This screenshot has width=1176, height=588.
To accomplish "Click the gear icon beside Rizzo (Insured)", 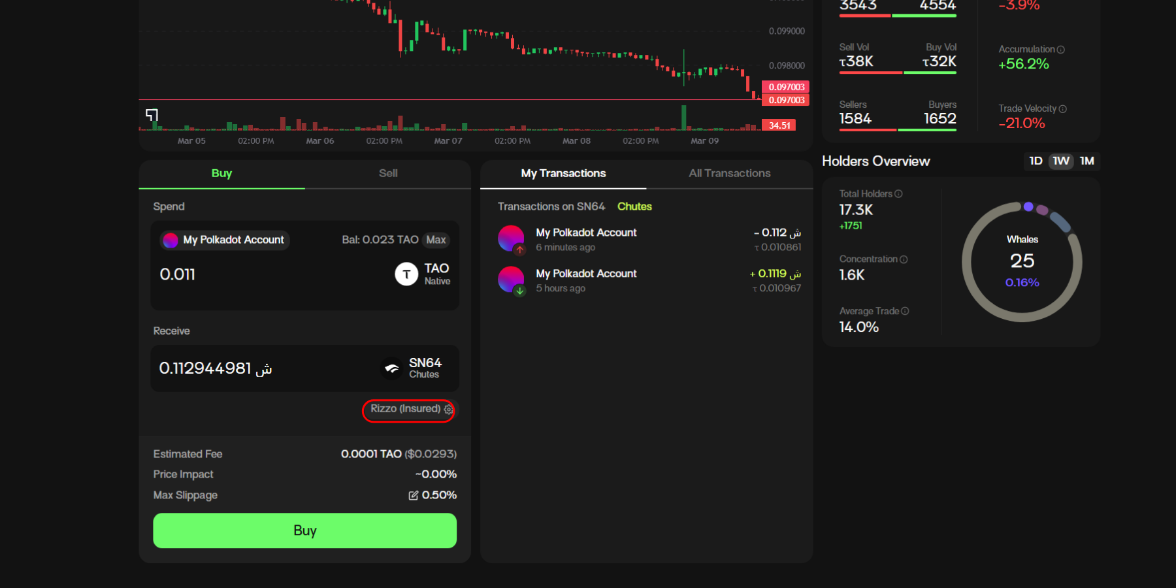I will click(448, 410).
